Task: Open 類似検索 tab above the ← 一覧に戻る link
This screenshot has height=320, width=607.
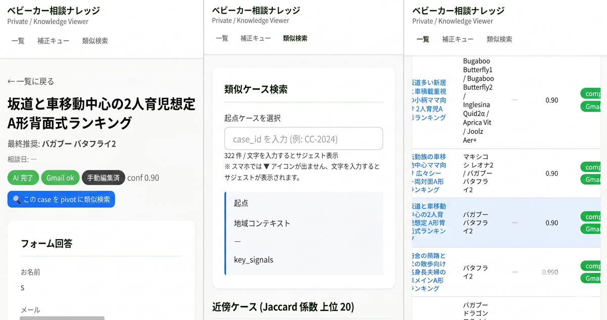Action: [x=95, y=41]
